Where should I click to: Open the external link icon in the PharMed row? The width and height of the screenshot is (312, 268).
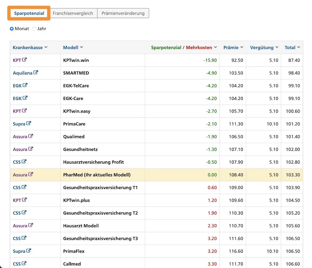pyautogui.click(x=31, y=175)
